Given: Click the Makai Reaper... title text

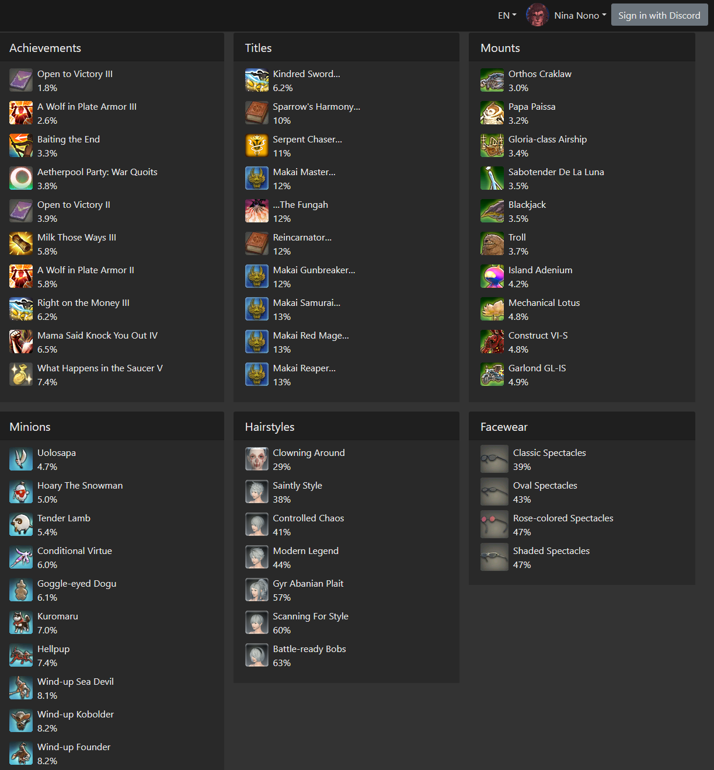Looking at the screenshot, I should click(x=304, y=368).
